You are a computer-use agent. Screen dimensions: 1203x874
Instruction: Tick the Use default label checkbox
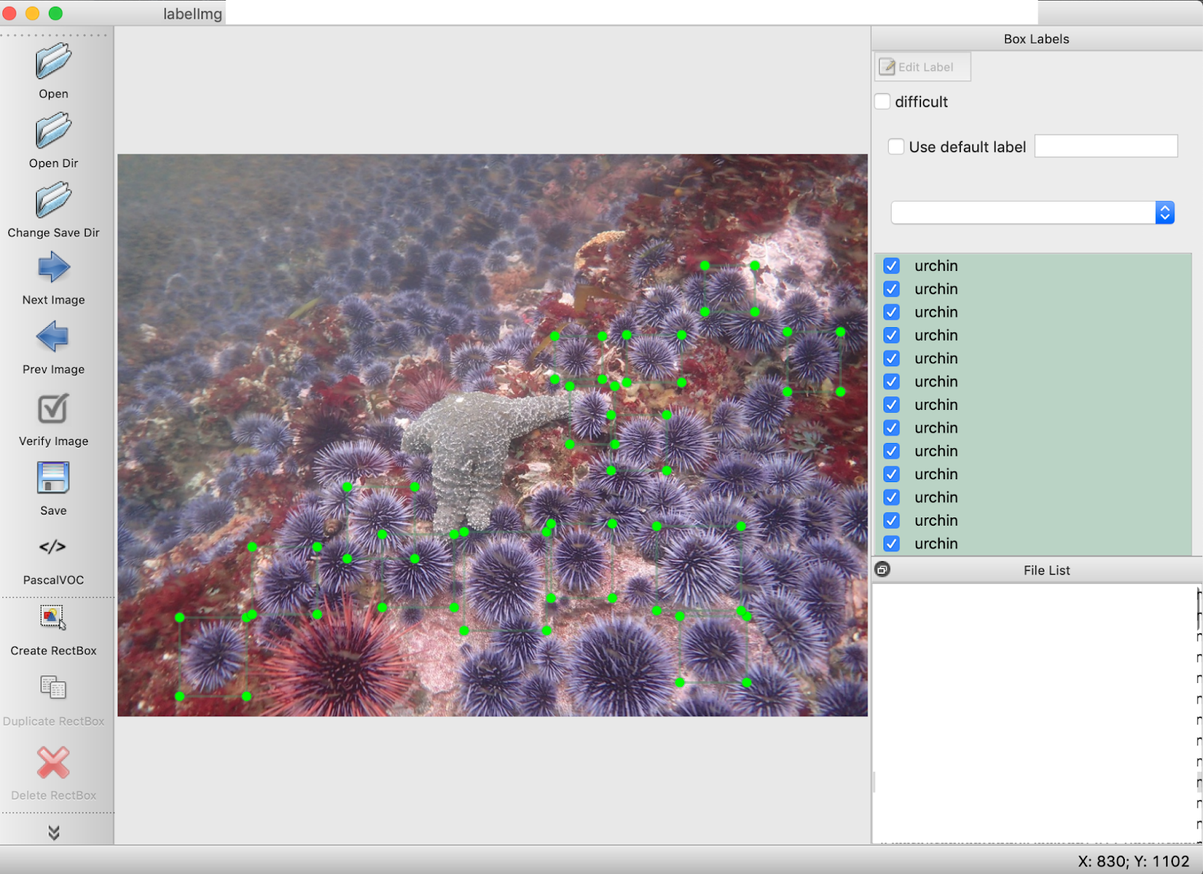coord(896,147)
